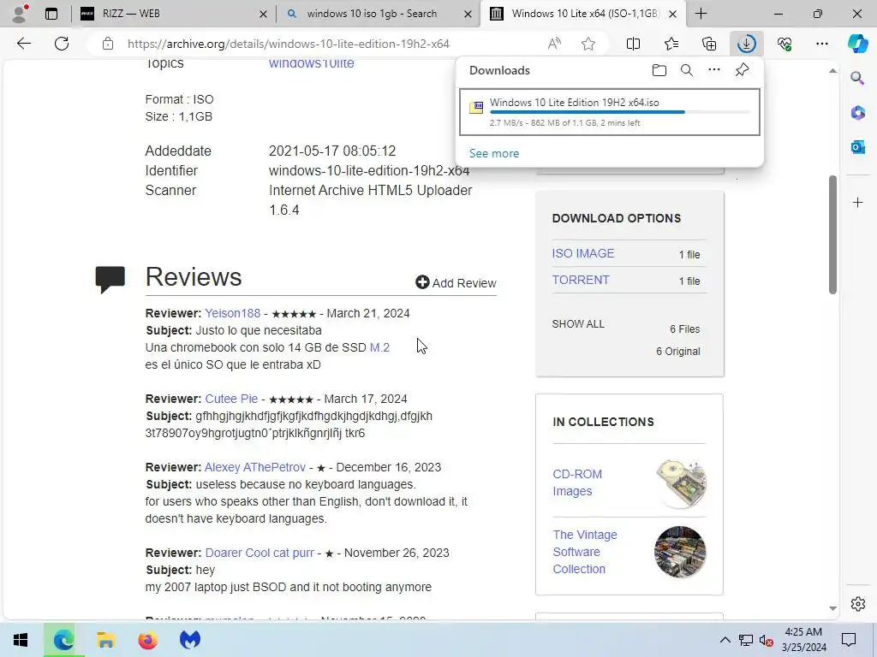The height and width of the screenshot is (657, 877).
Task: Open Outlook from the sidebar
Action: coord(857,147)
